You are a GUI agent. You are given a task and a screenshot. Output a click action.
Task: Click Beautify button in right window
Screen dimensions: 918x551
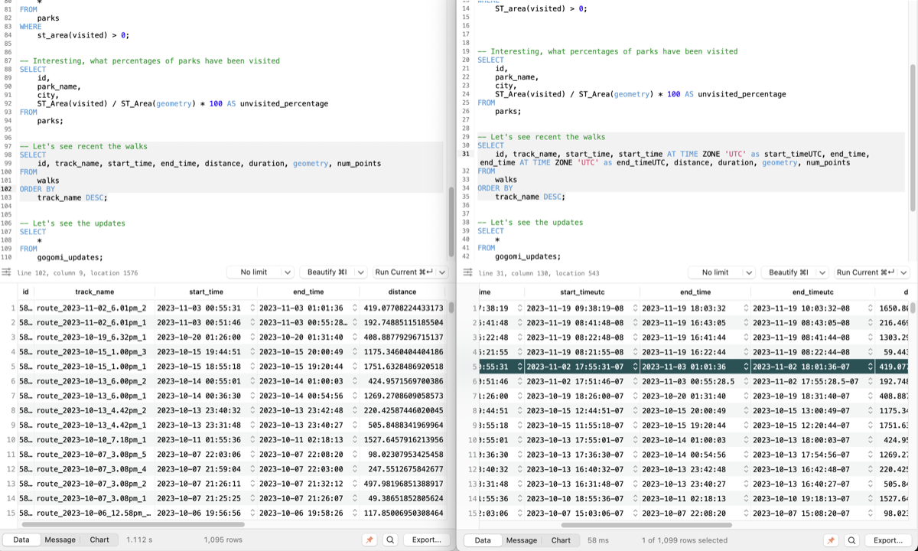[789, 272]
